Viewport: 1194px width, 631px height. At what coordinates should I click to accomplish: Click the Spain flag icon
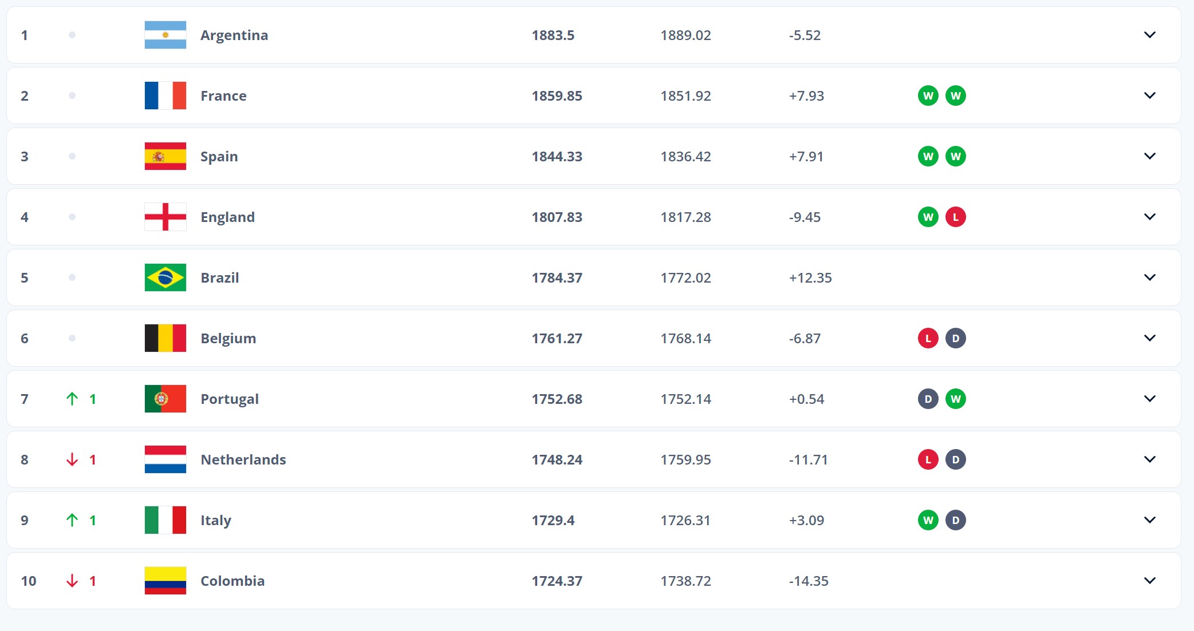165,156
